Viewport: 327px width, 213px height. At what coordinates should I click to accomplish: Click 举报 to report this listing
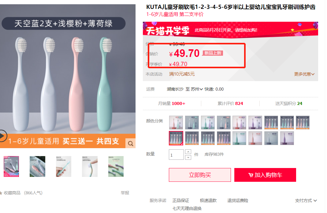pyautogui.click(x=125, y=193)
